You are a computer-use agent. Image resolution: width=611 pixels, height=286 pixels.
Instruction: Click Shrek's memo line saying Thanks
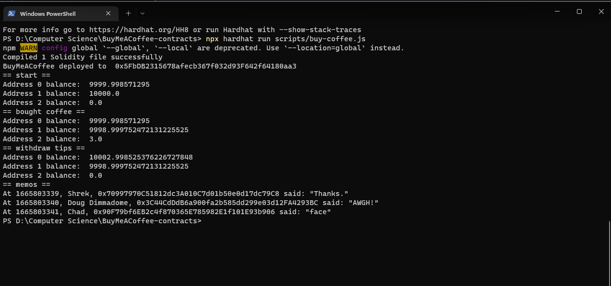point(175,193)
